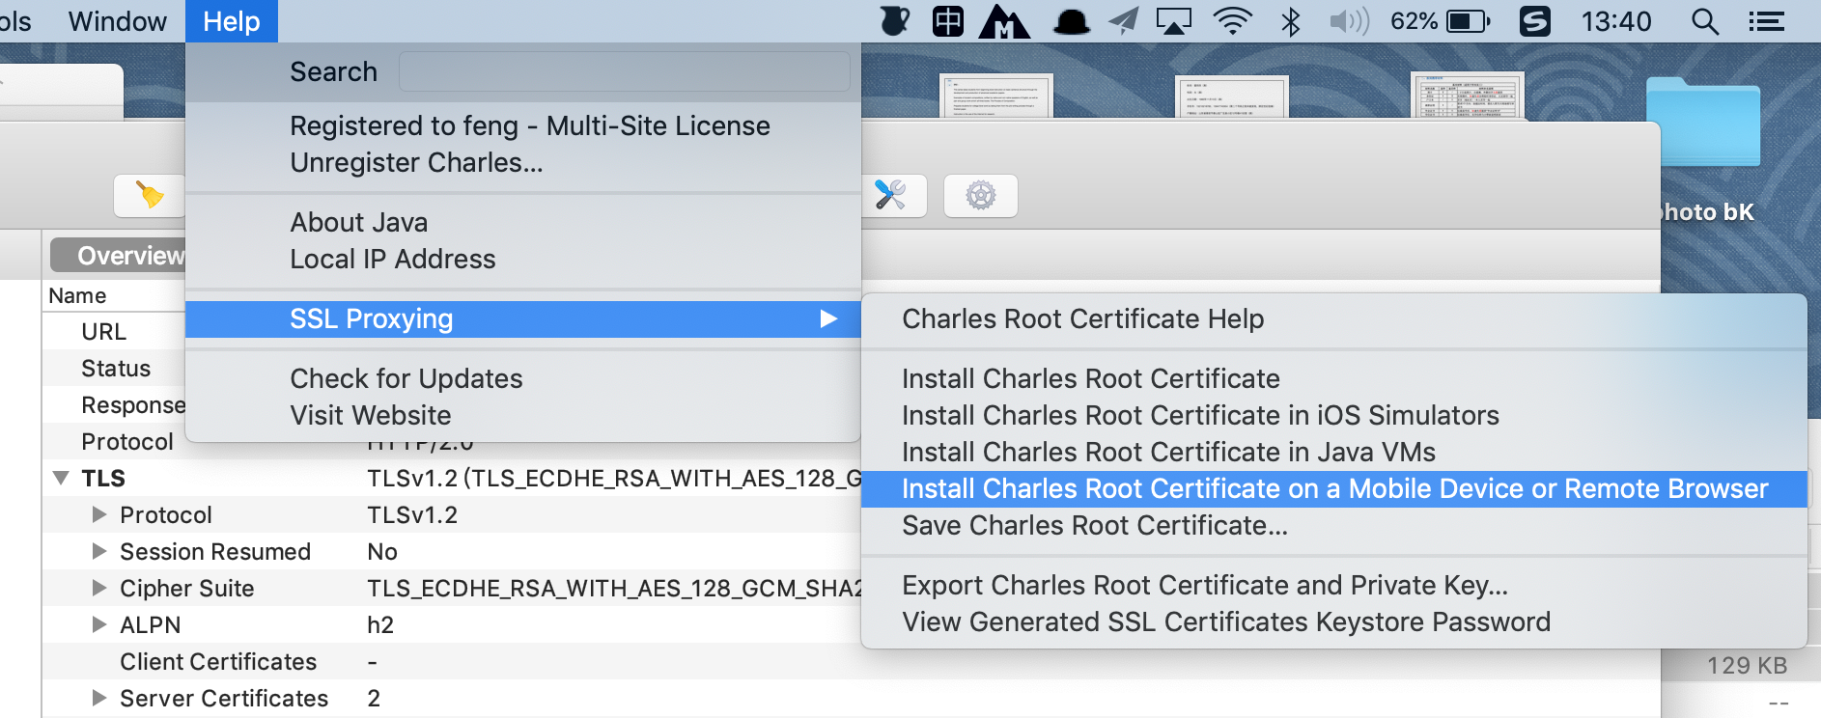1821x718 pixels.
Task: Click the broom clear session toolbar icon
Action: [x=149, y=195]
